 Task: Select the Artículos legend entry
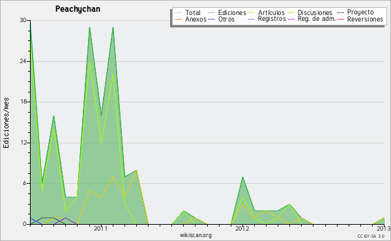[x=271, y=12]
